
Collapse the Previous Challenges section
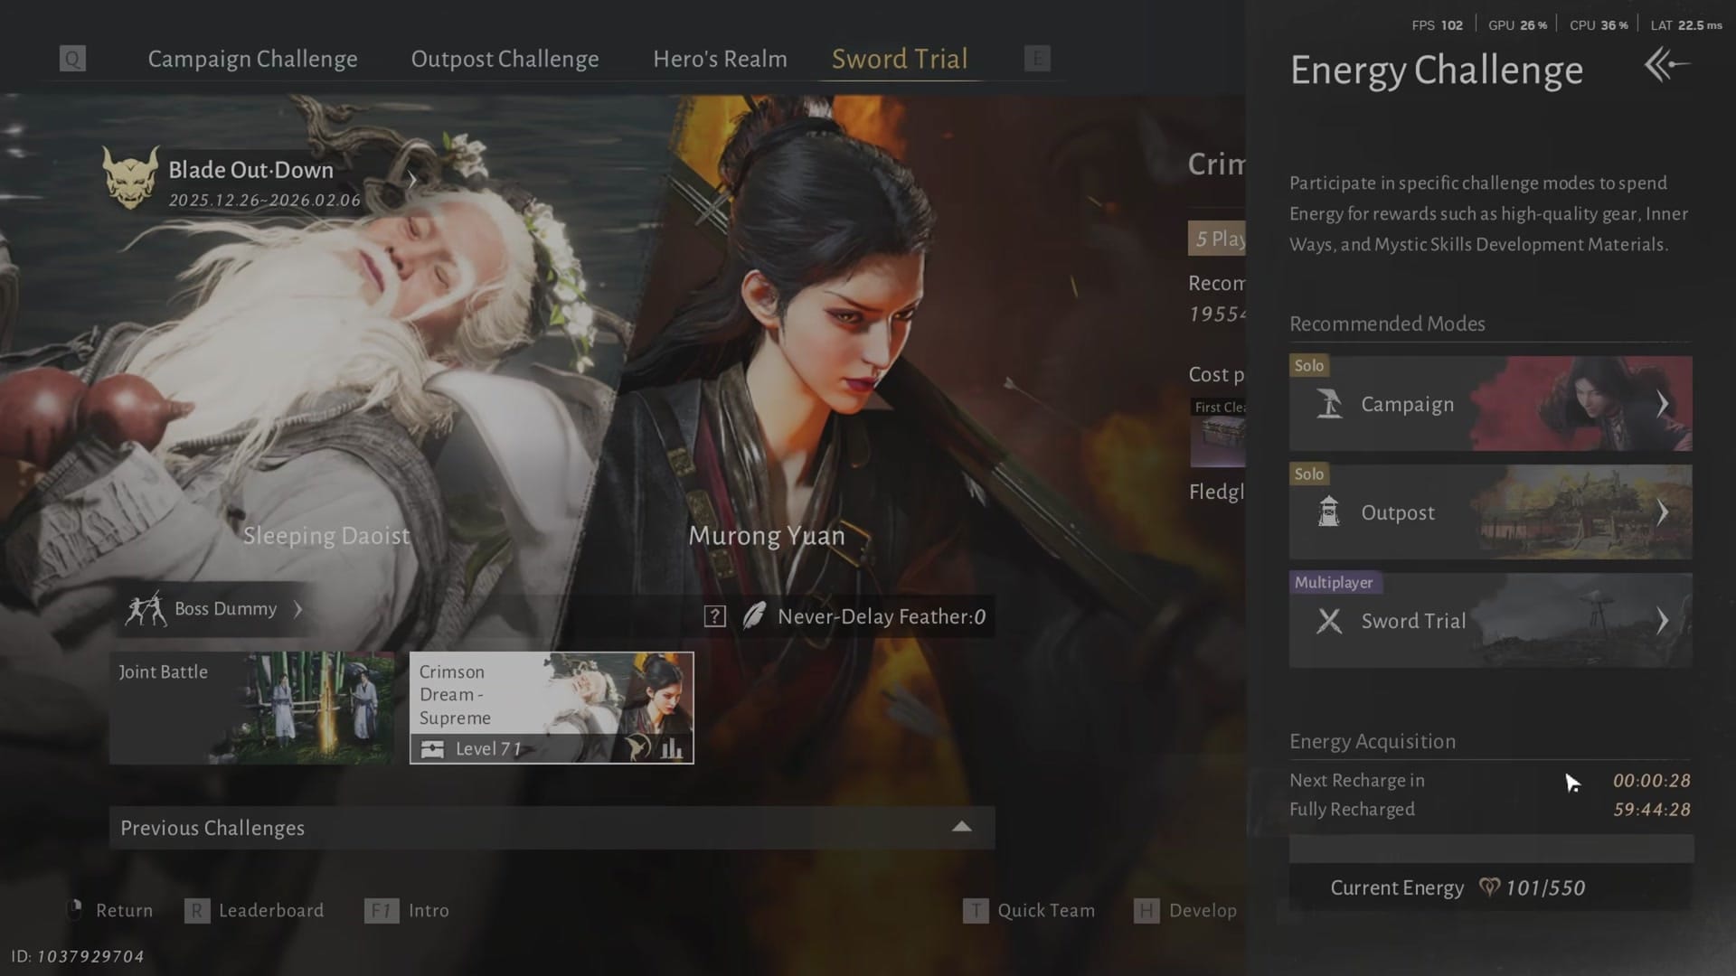(x=961, y=827)
